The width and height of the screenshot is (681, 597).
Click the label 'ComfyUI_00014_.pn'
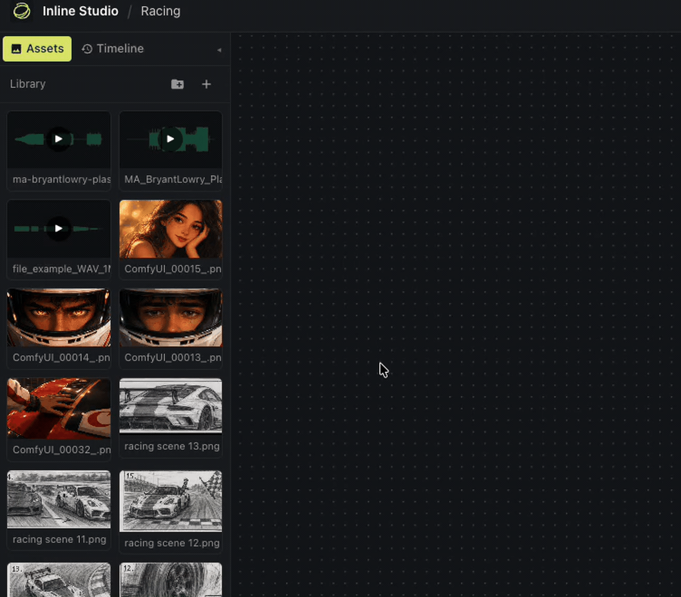(x=61, y=358)
